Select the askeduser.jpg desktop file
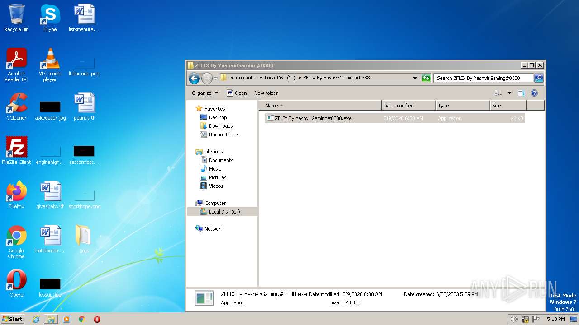This screenshot has height=325, width=579. coord(50,110)
